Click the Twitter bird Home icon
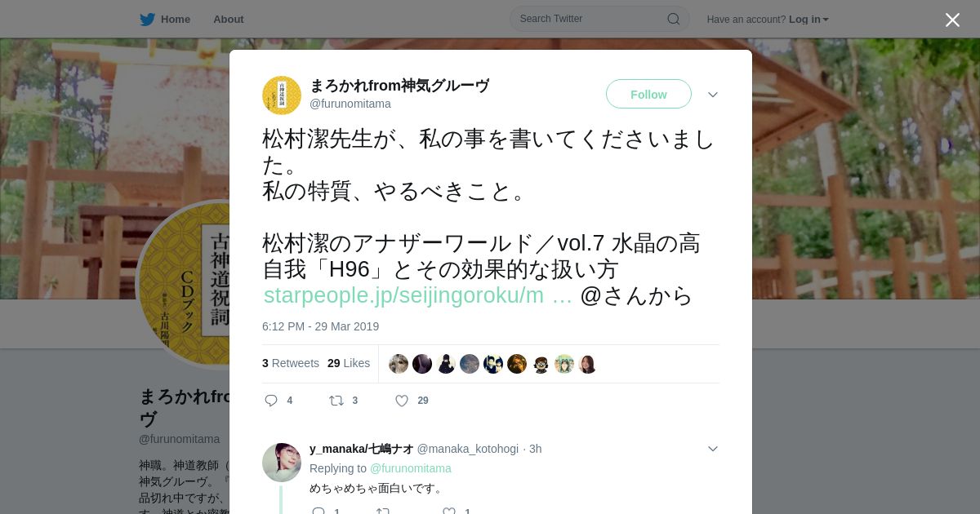980x514 pixels. 147,19
